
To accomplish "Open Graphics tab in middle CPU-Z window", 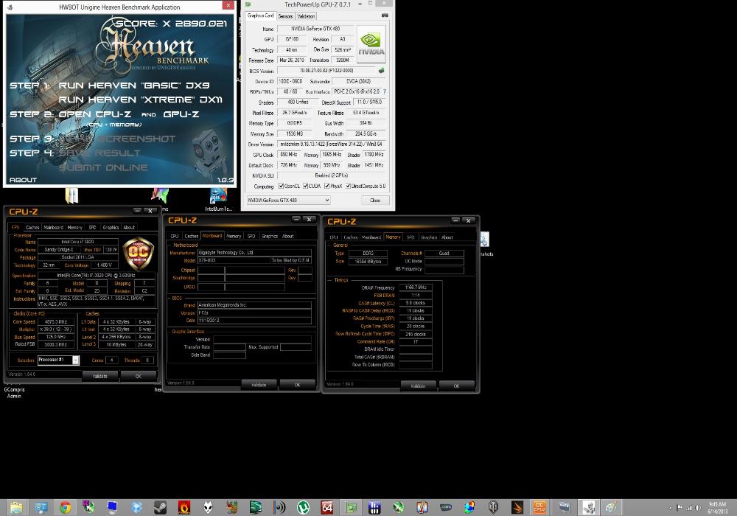I will [x=270, y=237].
